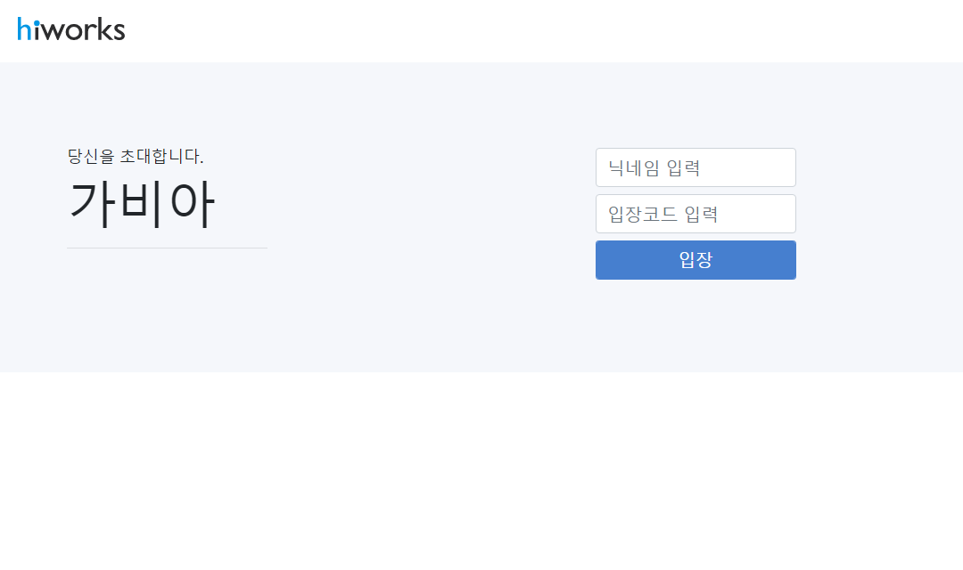Click the blue 'h' in hiworks logo
The width and height of the screenshot is (963, 570).
click(x=24, y=28)
